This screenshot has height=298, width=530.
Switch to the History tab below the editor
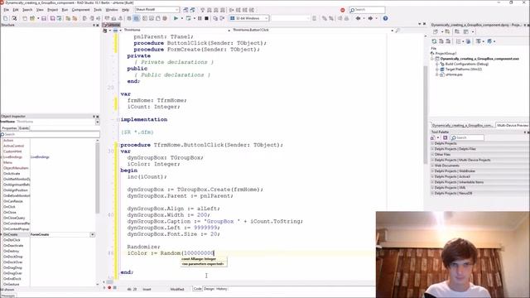222,289
